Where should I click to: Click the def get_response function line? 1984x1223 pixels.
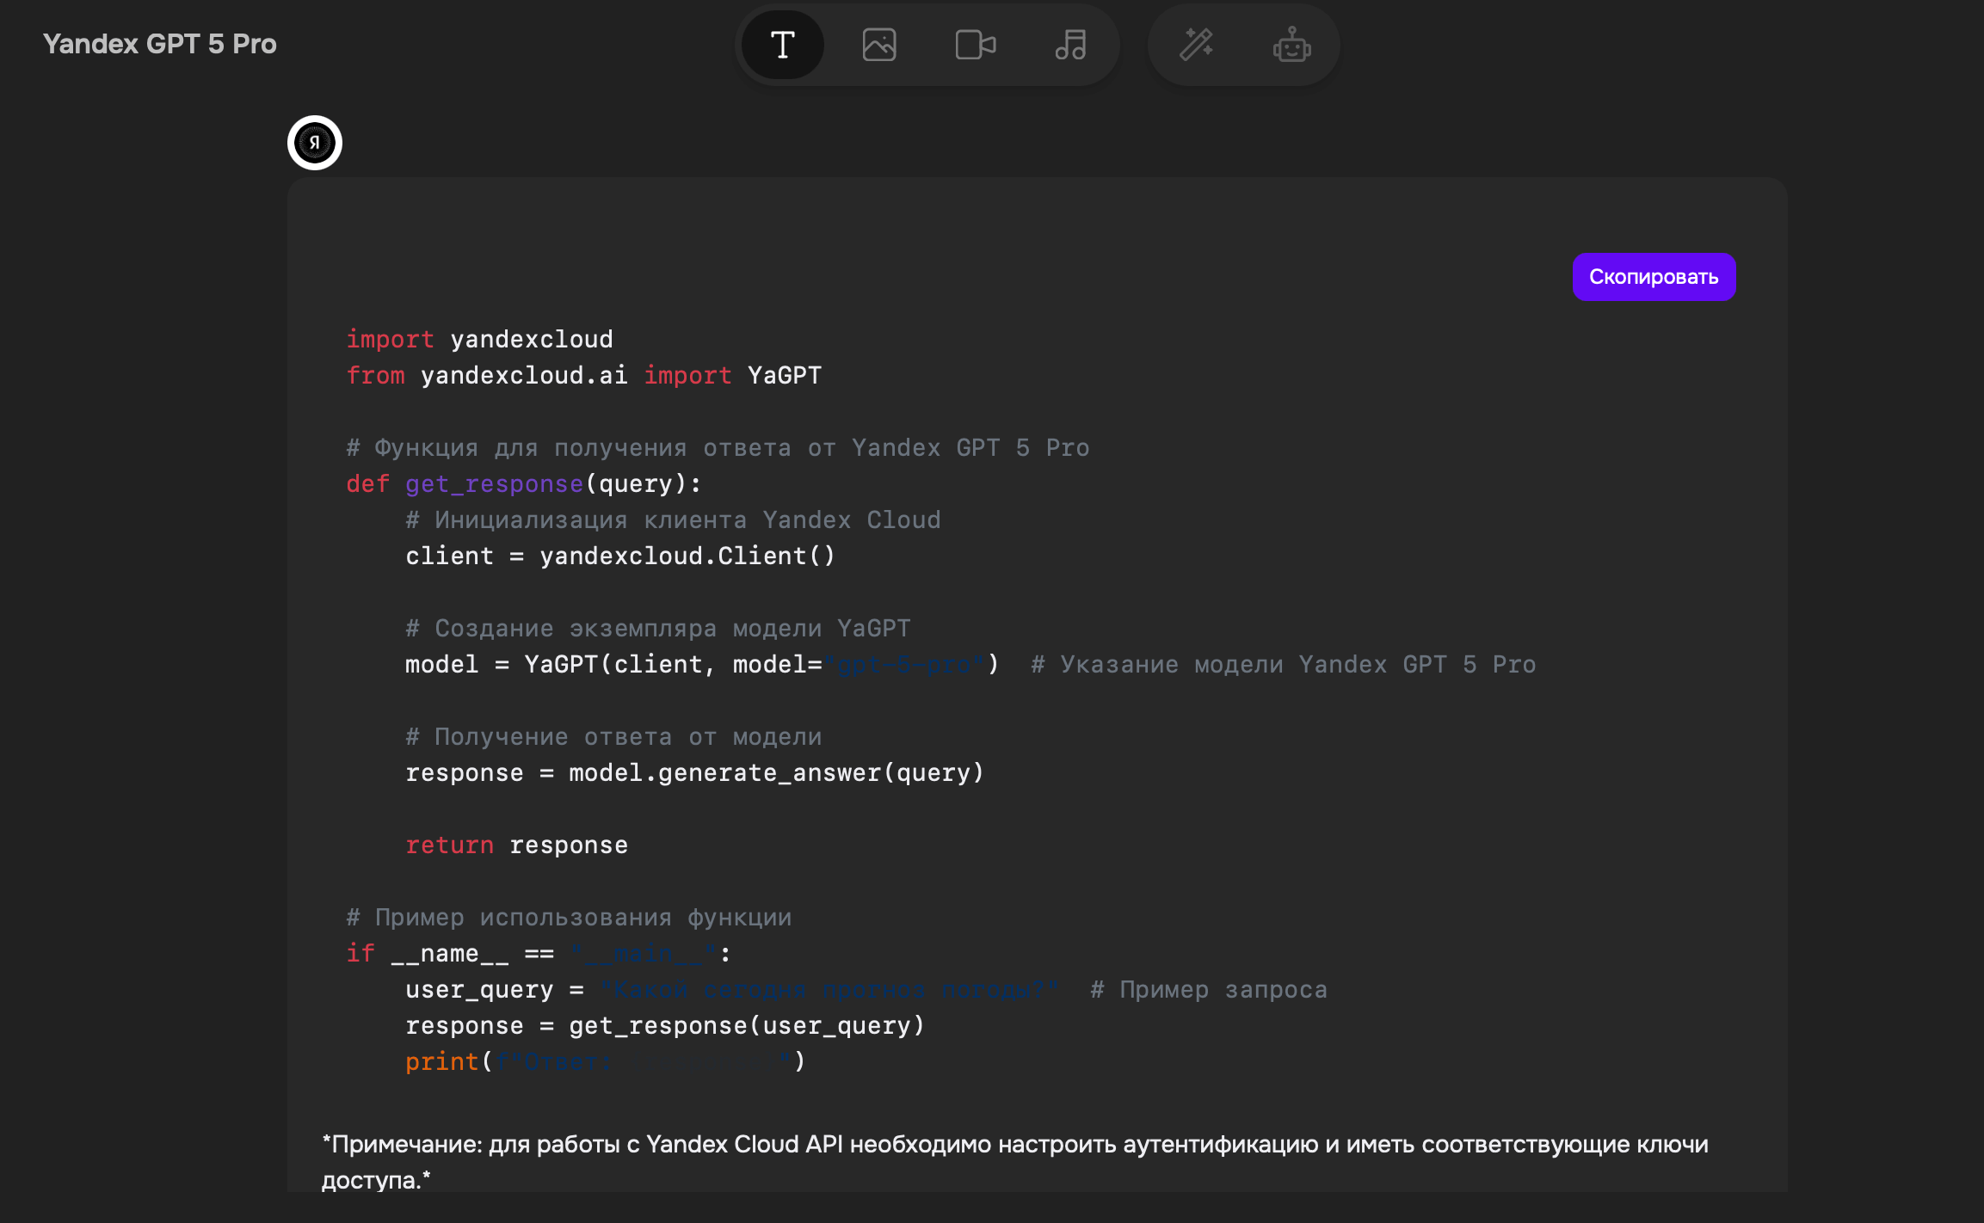click(x=523, y=484)
